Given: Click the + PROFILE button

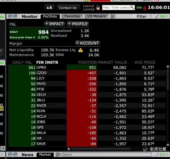Looking at the screenshot, I should pos(78,24).
